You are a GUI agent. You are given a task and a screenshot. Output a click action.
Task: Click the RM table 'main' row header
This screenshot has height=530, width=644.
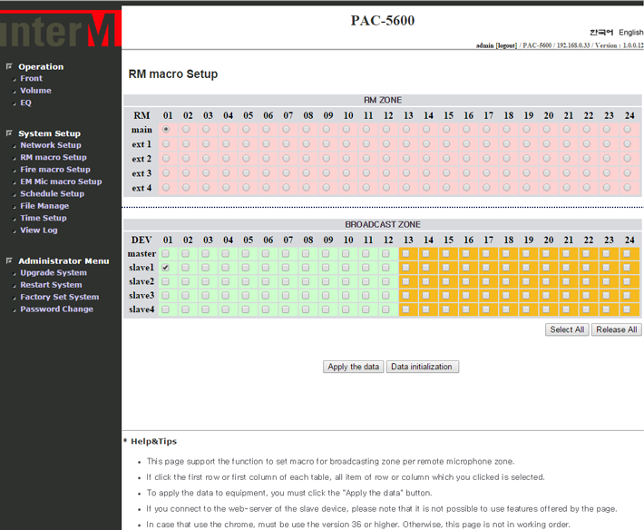pos(141,130)
